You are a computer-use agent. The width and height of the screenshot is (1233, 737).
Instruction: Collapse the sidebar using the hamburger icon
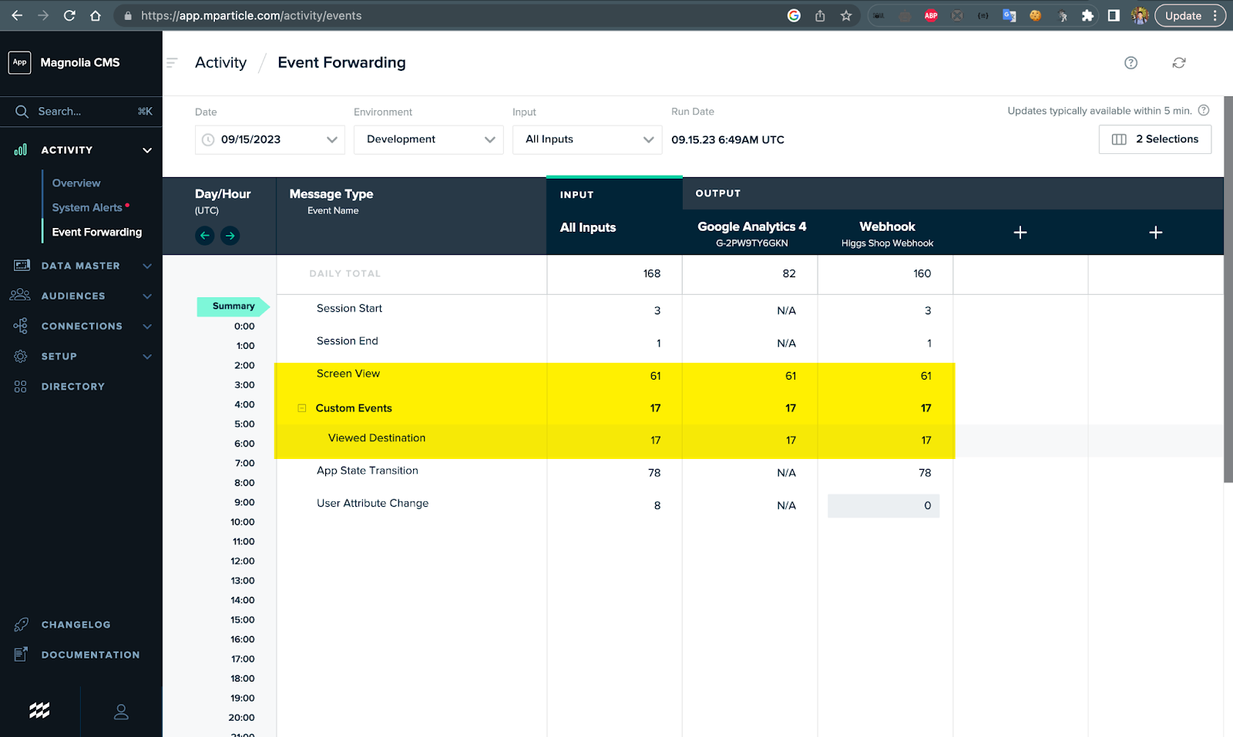point(172,62)
